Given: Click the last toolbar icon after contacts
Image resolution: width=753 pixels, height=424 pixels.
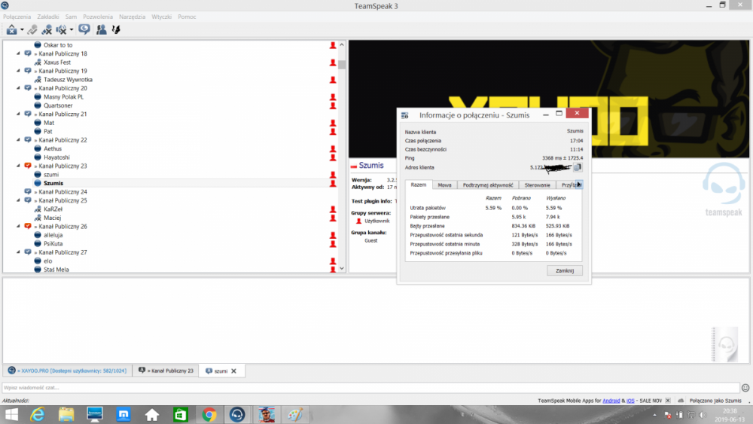Looking at the screenshot, I should click(116, 30).
